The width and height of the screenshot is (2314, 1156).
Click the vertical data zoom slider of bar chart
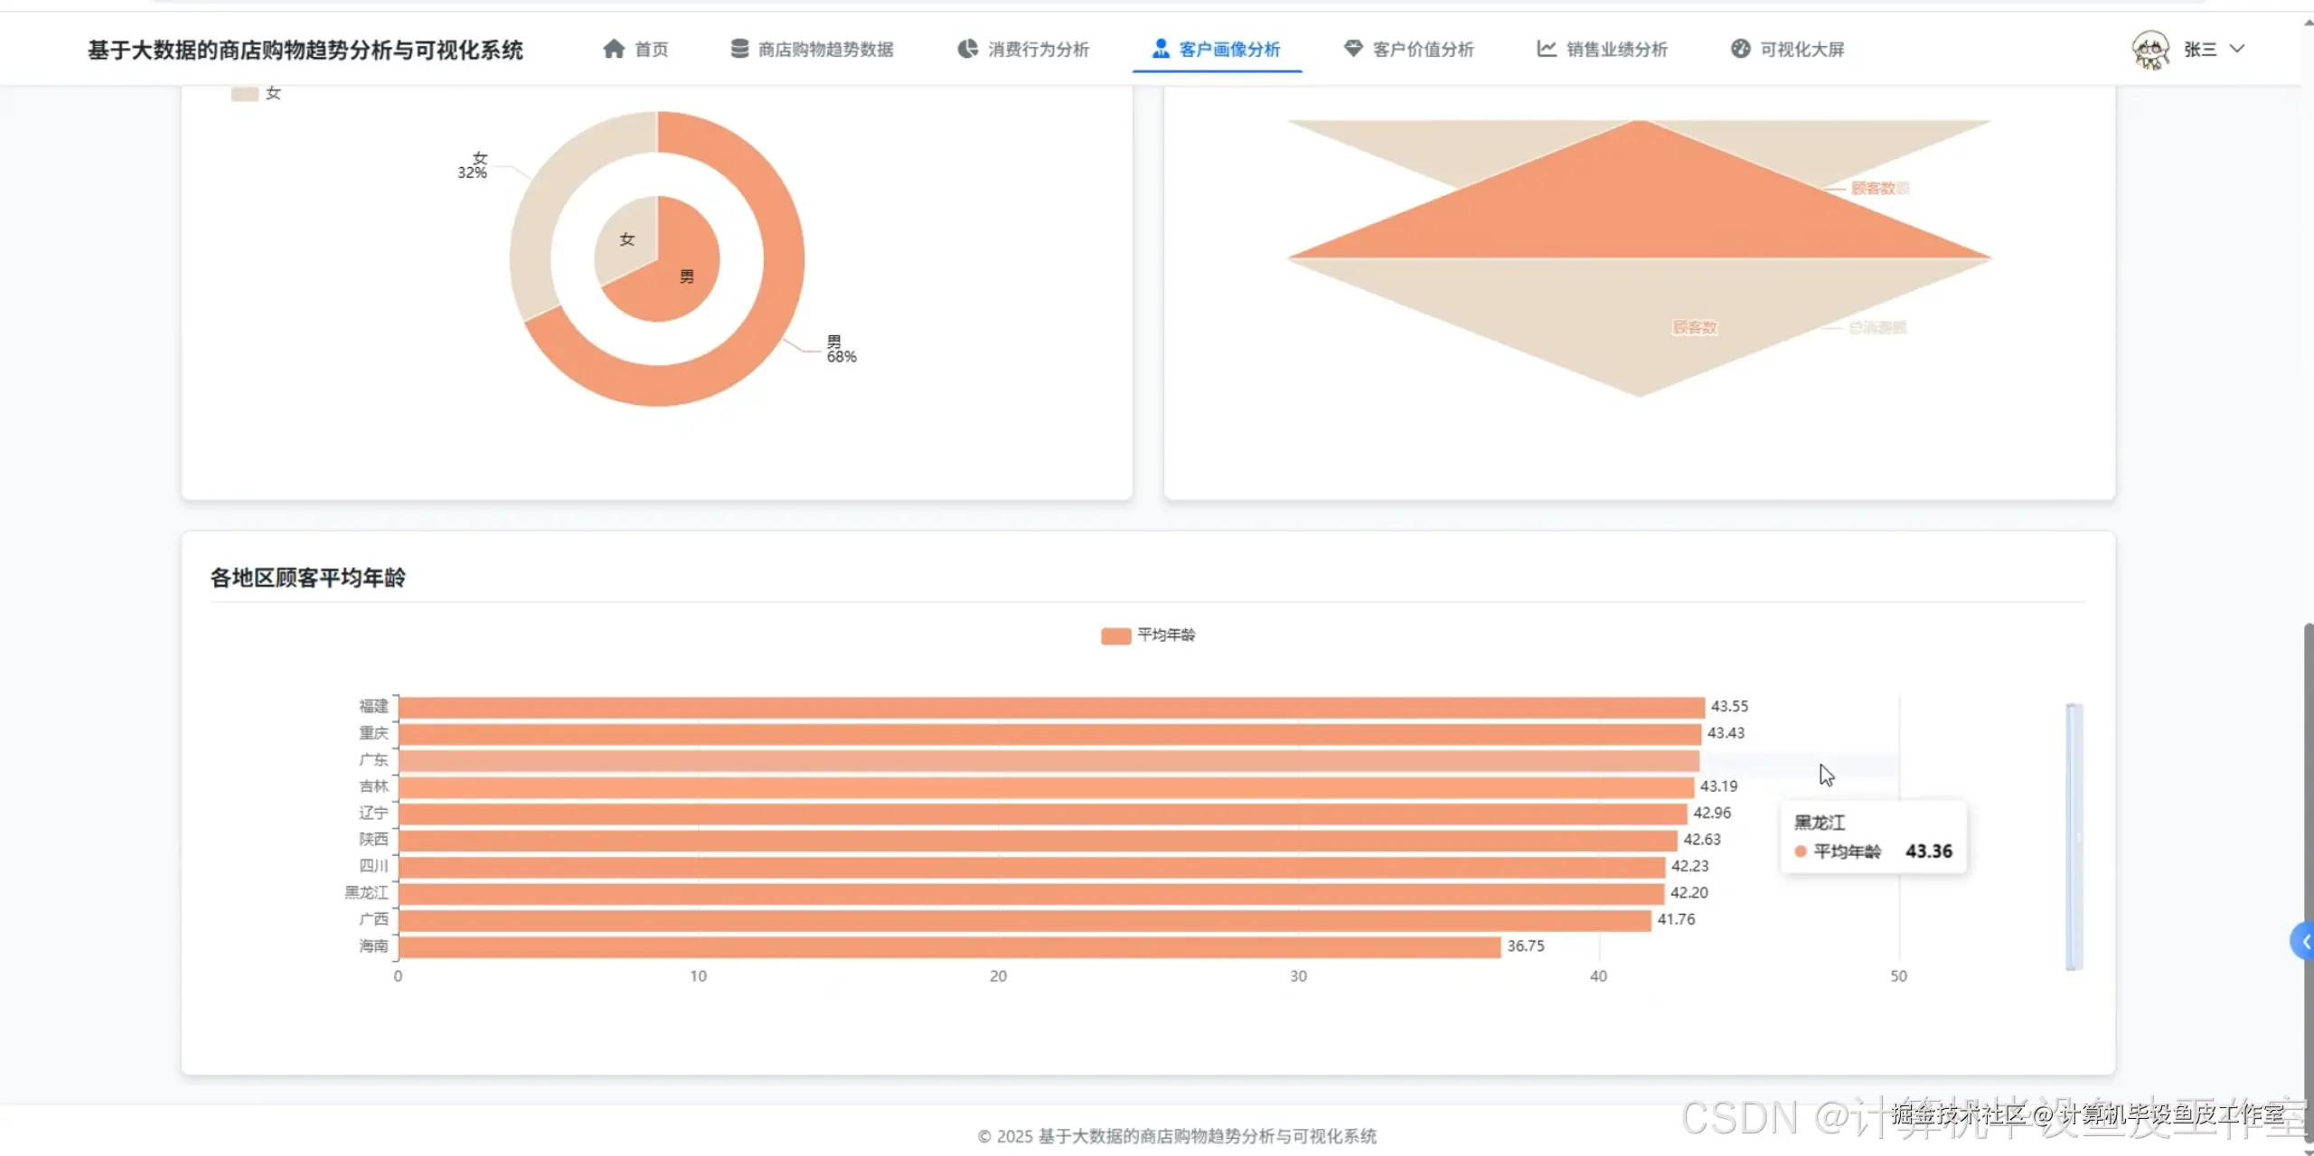(2074, 836)
